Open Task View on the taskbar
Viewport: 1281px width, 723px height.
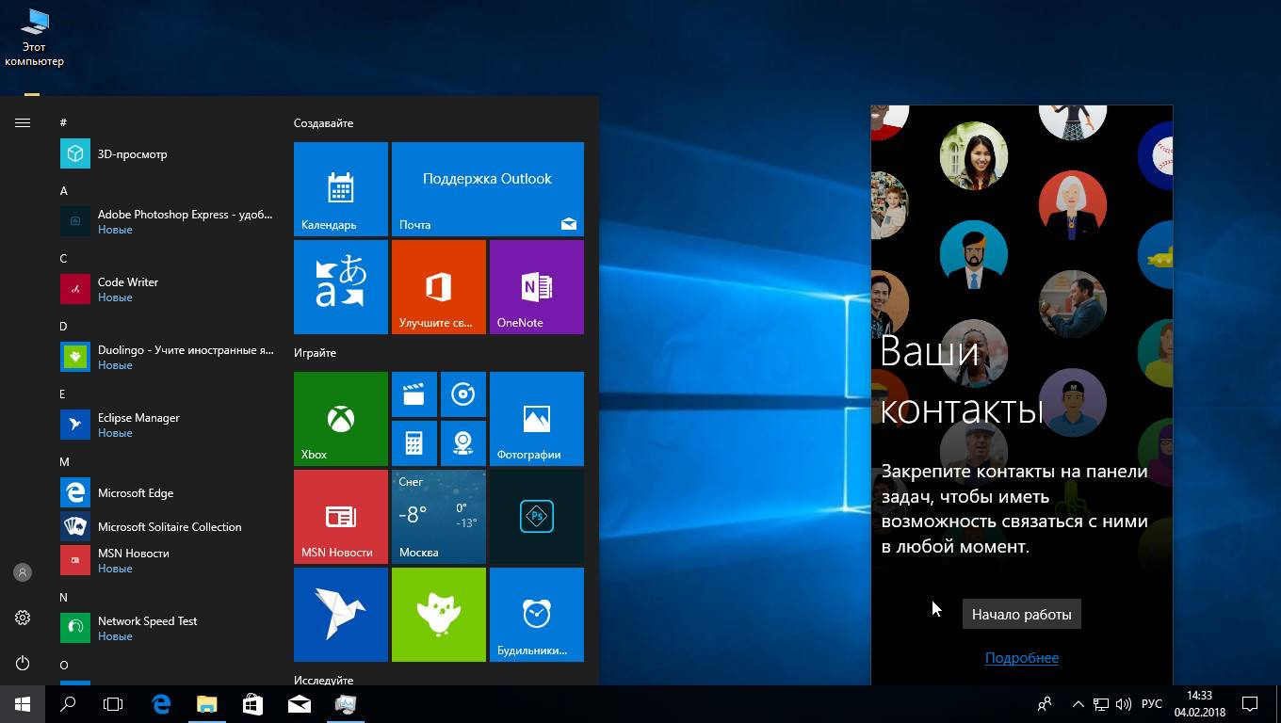tap(113, 704)
